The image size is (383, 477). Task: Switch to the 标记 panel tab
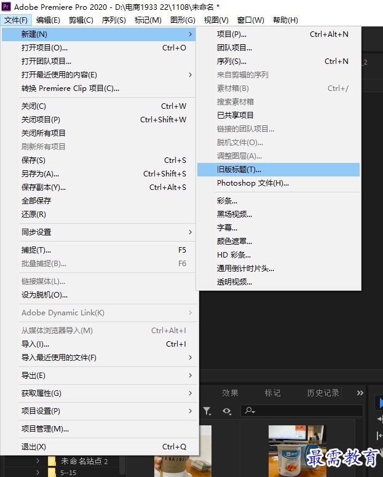coord(272,393)
